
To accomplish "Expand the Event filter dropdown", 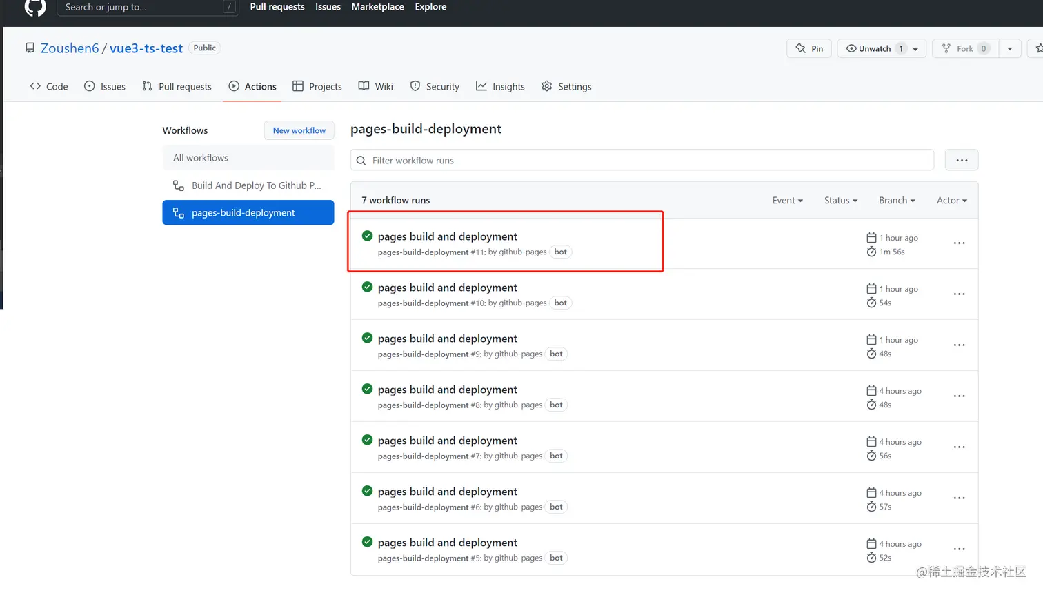I will pyautogui.click(x=788, y=201).
